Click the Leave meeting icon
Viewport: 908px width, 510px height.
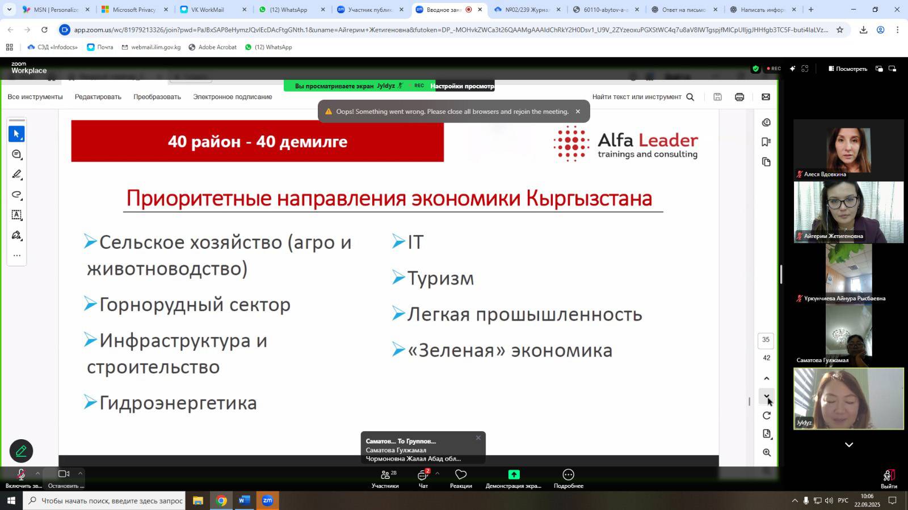pos(889,478)
